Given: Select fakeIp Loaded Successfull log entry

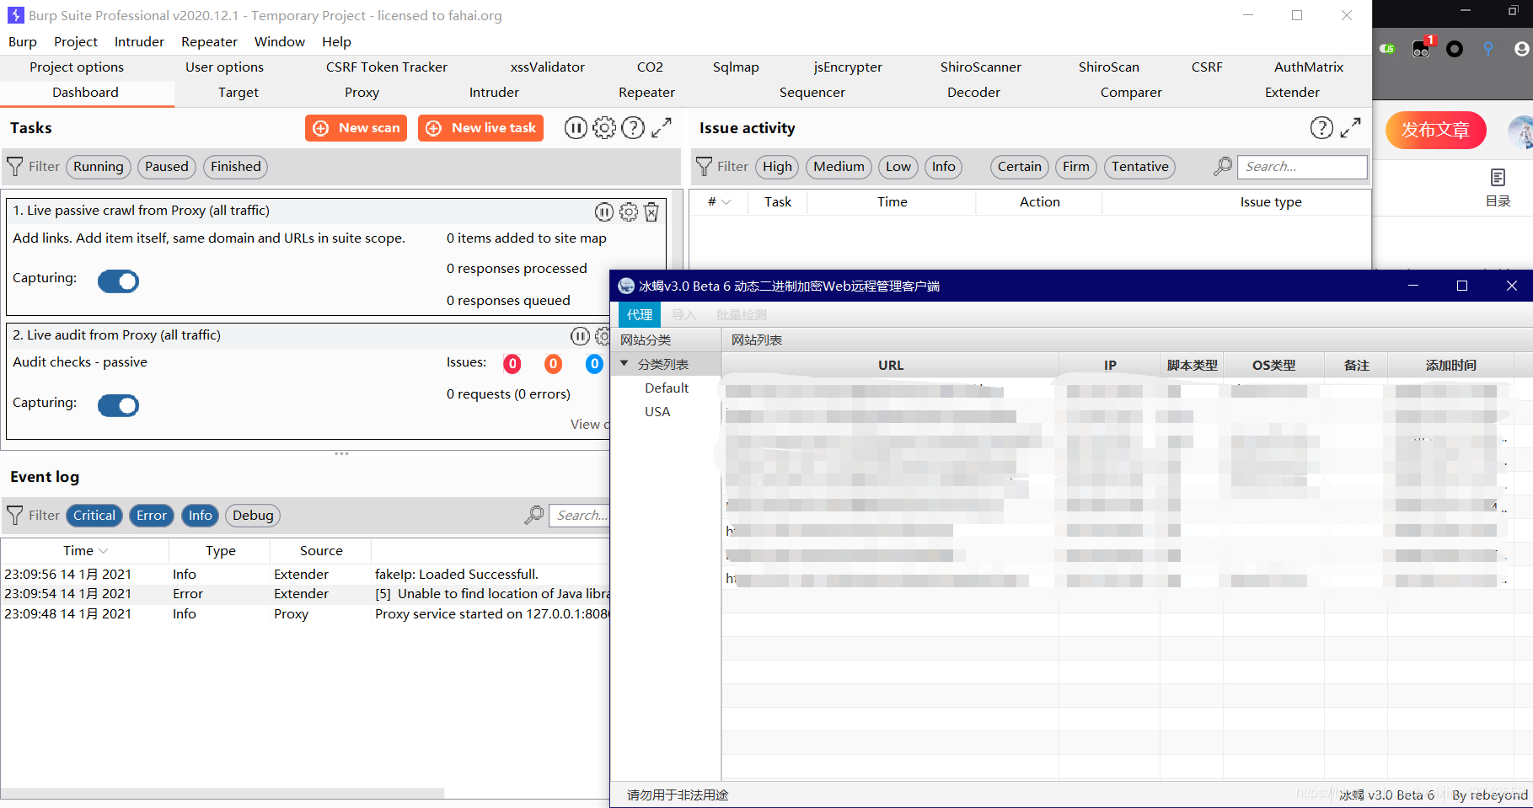Looking at the screenshot, I should pos(305,575).
